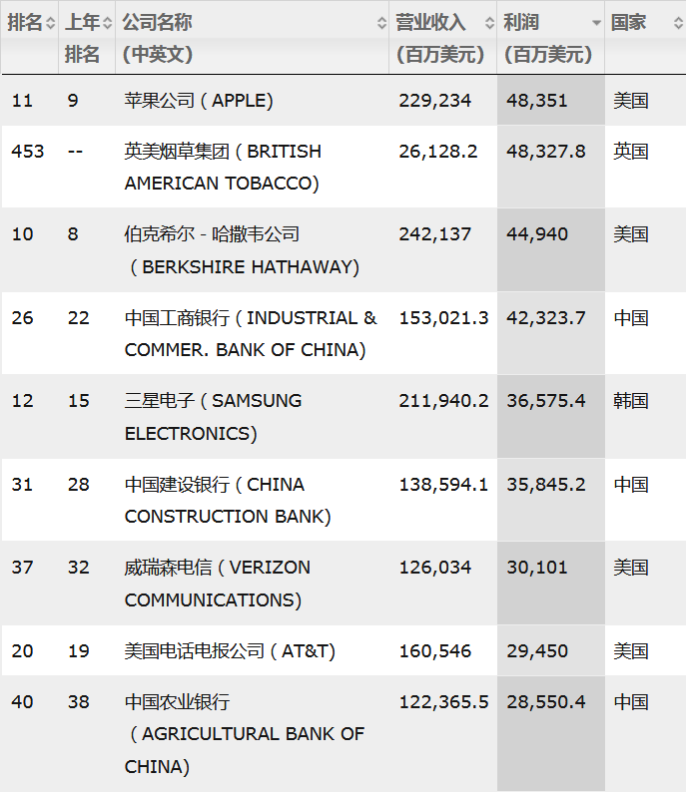Click the 上年排名 sort arrows icon
The height and width of the screenshot is (792, 686).
click(x=108, y=23)
